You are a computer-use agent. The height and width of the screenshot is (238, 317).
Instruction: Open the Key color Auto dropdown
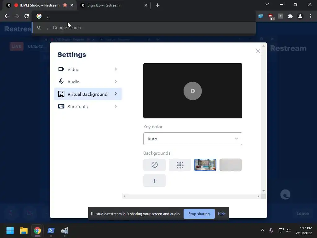[x=193, y=139]
